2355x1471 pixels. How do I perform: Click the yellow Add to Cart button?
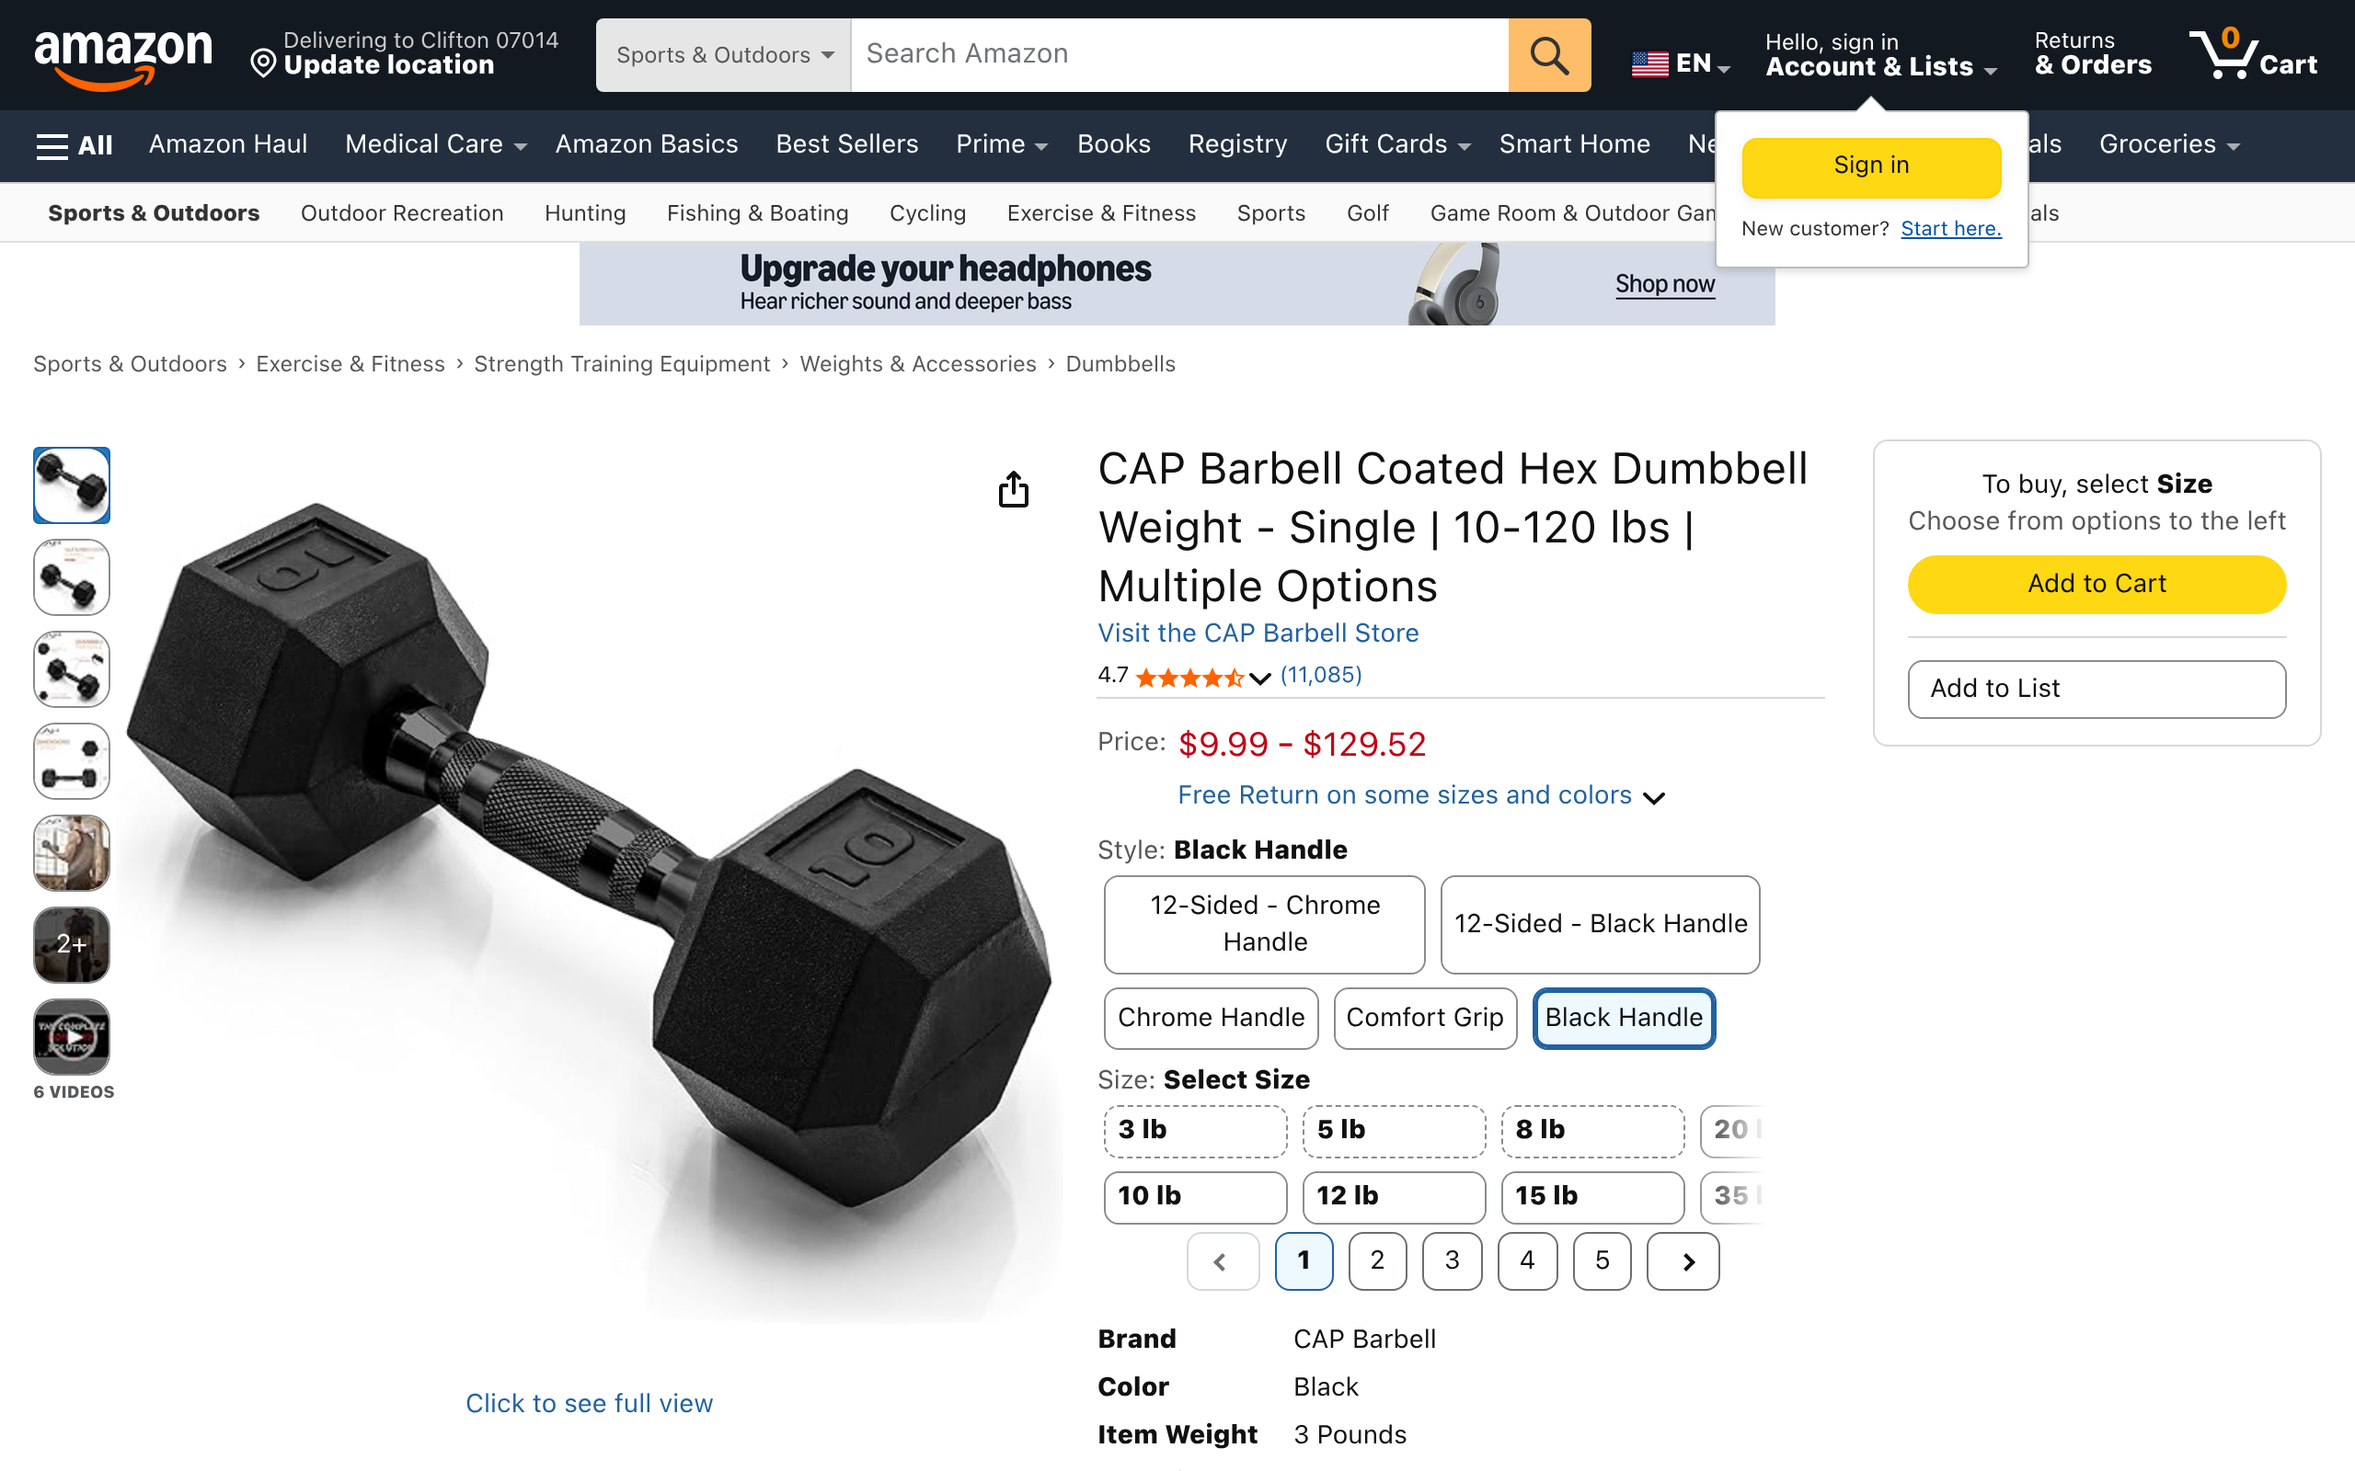pos(2097,584)
